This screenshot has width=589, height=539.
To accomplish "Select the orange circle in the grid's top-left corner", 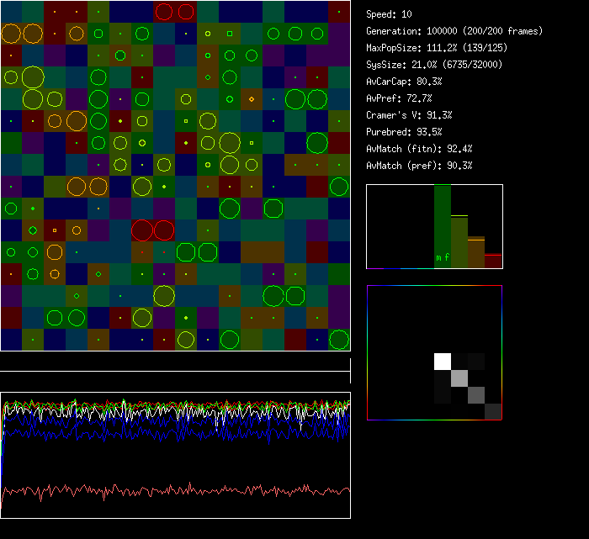I will (x=11, y=34).
